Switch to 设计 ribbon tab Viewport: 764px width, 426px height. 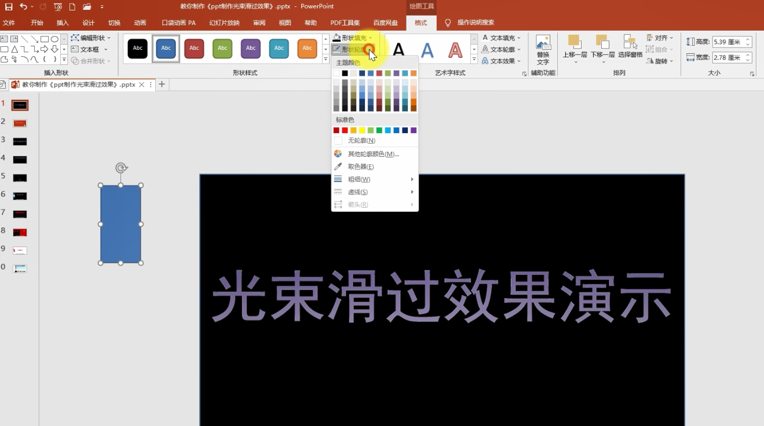pyautogui.click(x=89, y=23)
